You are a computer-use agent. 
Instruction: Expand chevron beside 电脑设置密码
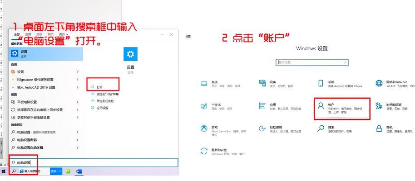tap(78, 140)
